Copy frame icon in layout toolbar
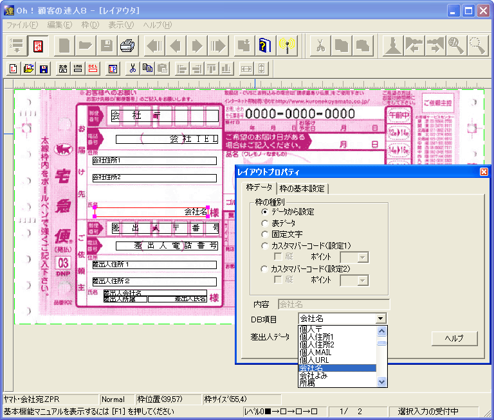This screenshot has height=420, width=494. click(x=147, y=68)
